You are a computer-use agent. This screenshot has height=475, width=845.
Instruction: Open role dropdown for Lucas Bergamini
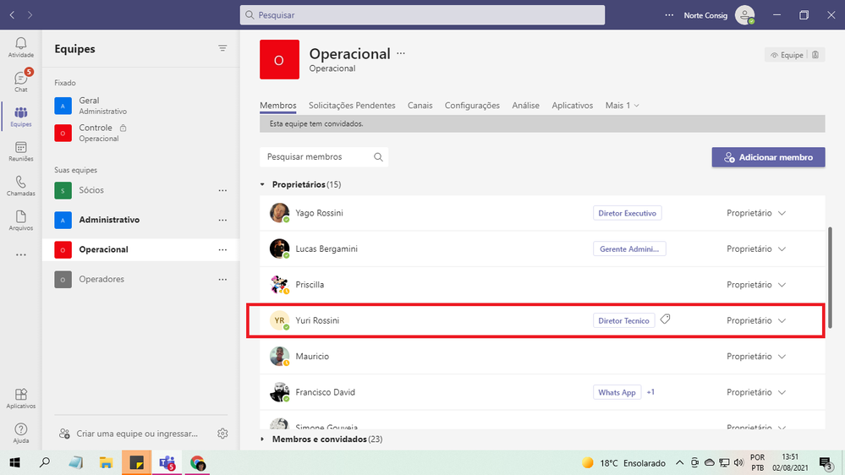click(x=756, y=248)
